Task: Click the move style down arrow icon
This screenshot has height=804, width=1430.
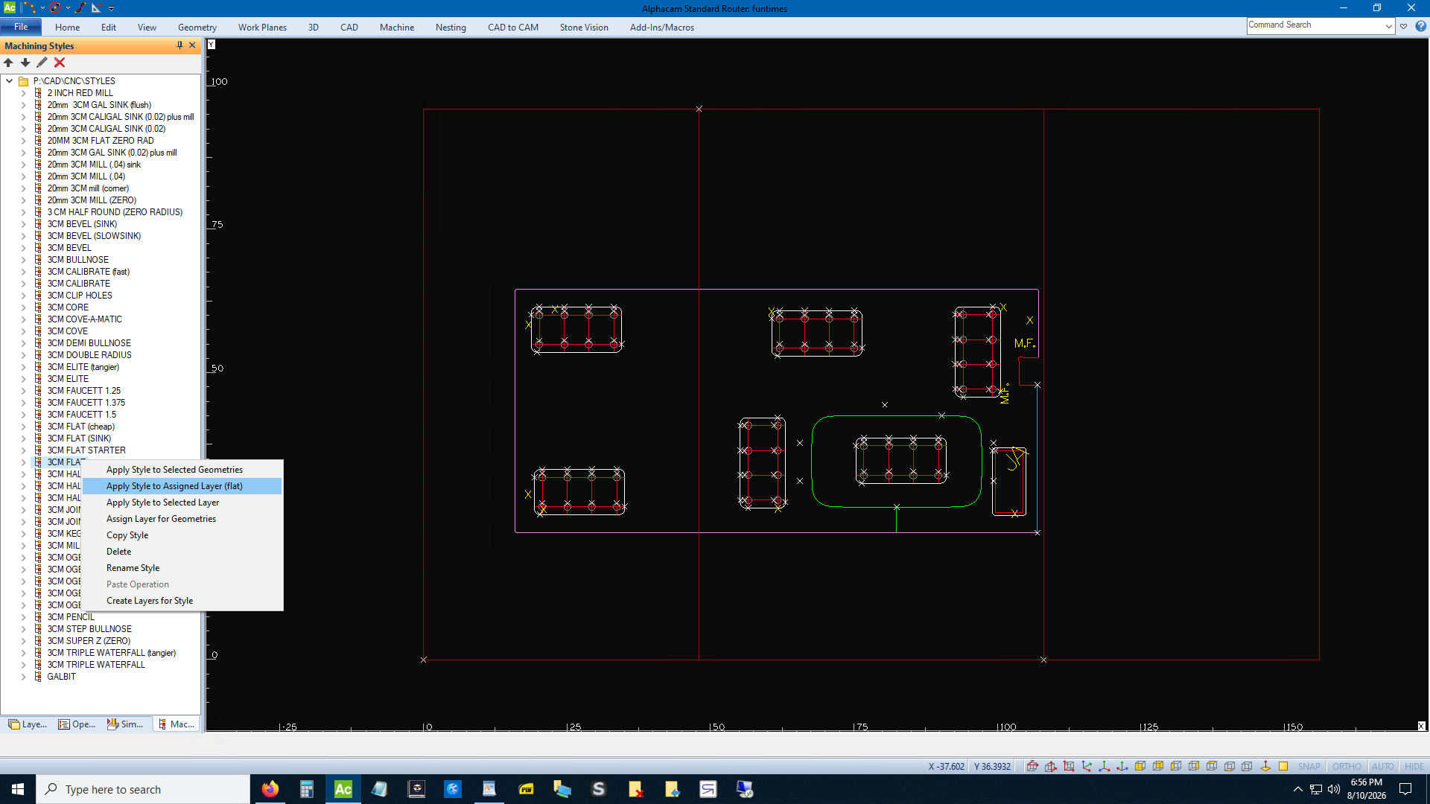Action: click(x=25, y=63)
